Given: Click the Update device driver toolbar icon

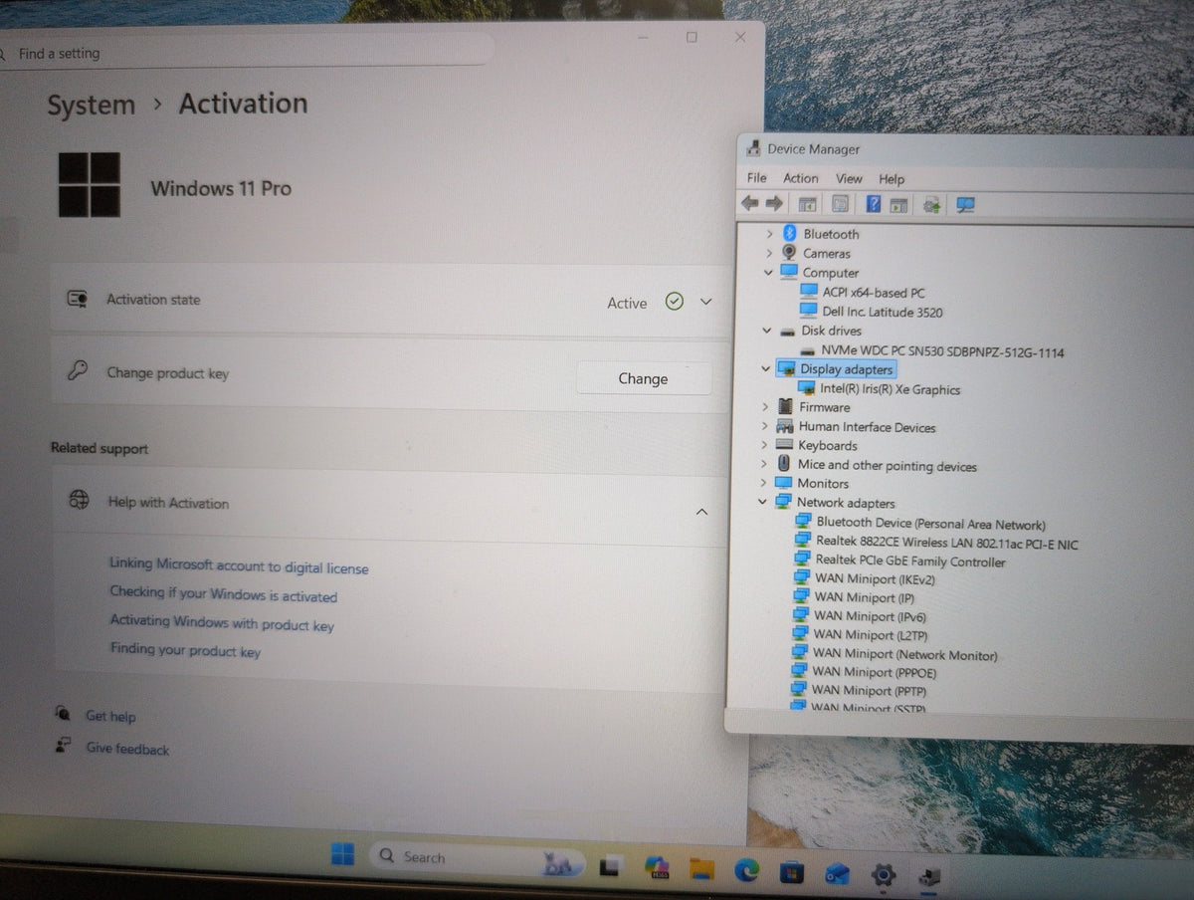Looking at the screenshot, I should 931,205.
